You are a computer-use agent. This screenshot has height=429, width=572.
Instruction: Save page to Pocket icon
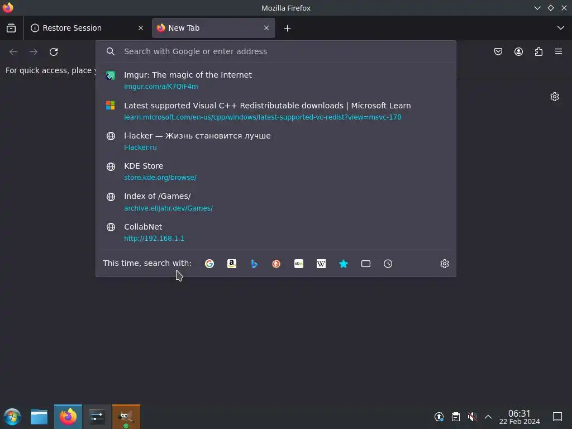tap(498, 51)
